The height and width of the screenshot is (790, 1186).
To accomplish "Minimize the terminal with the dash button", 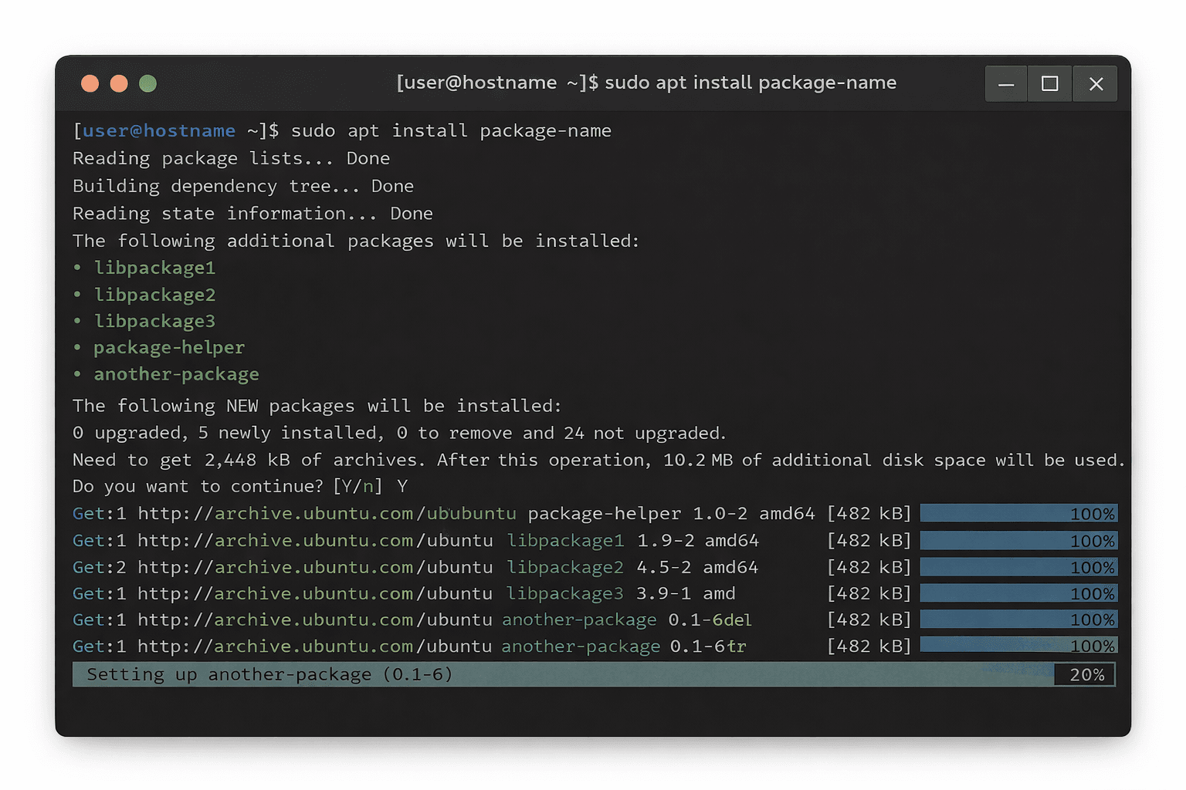I will [1006, 84].
